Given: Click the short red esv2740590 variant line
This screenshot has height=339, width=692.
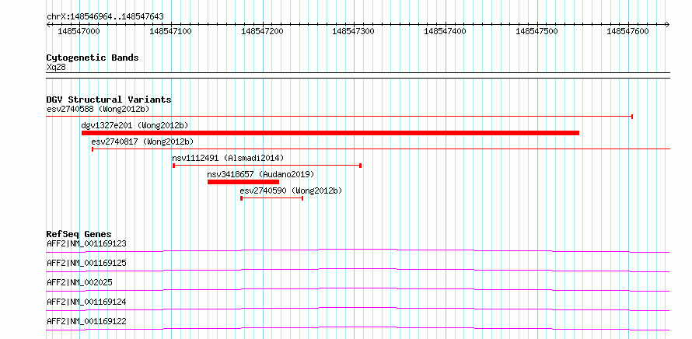Looking at the screenshot, I should (x=272, y=198).
